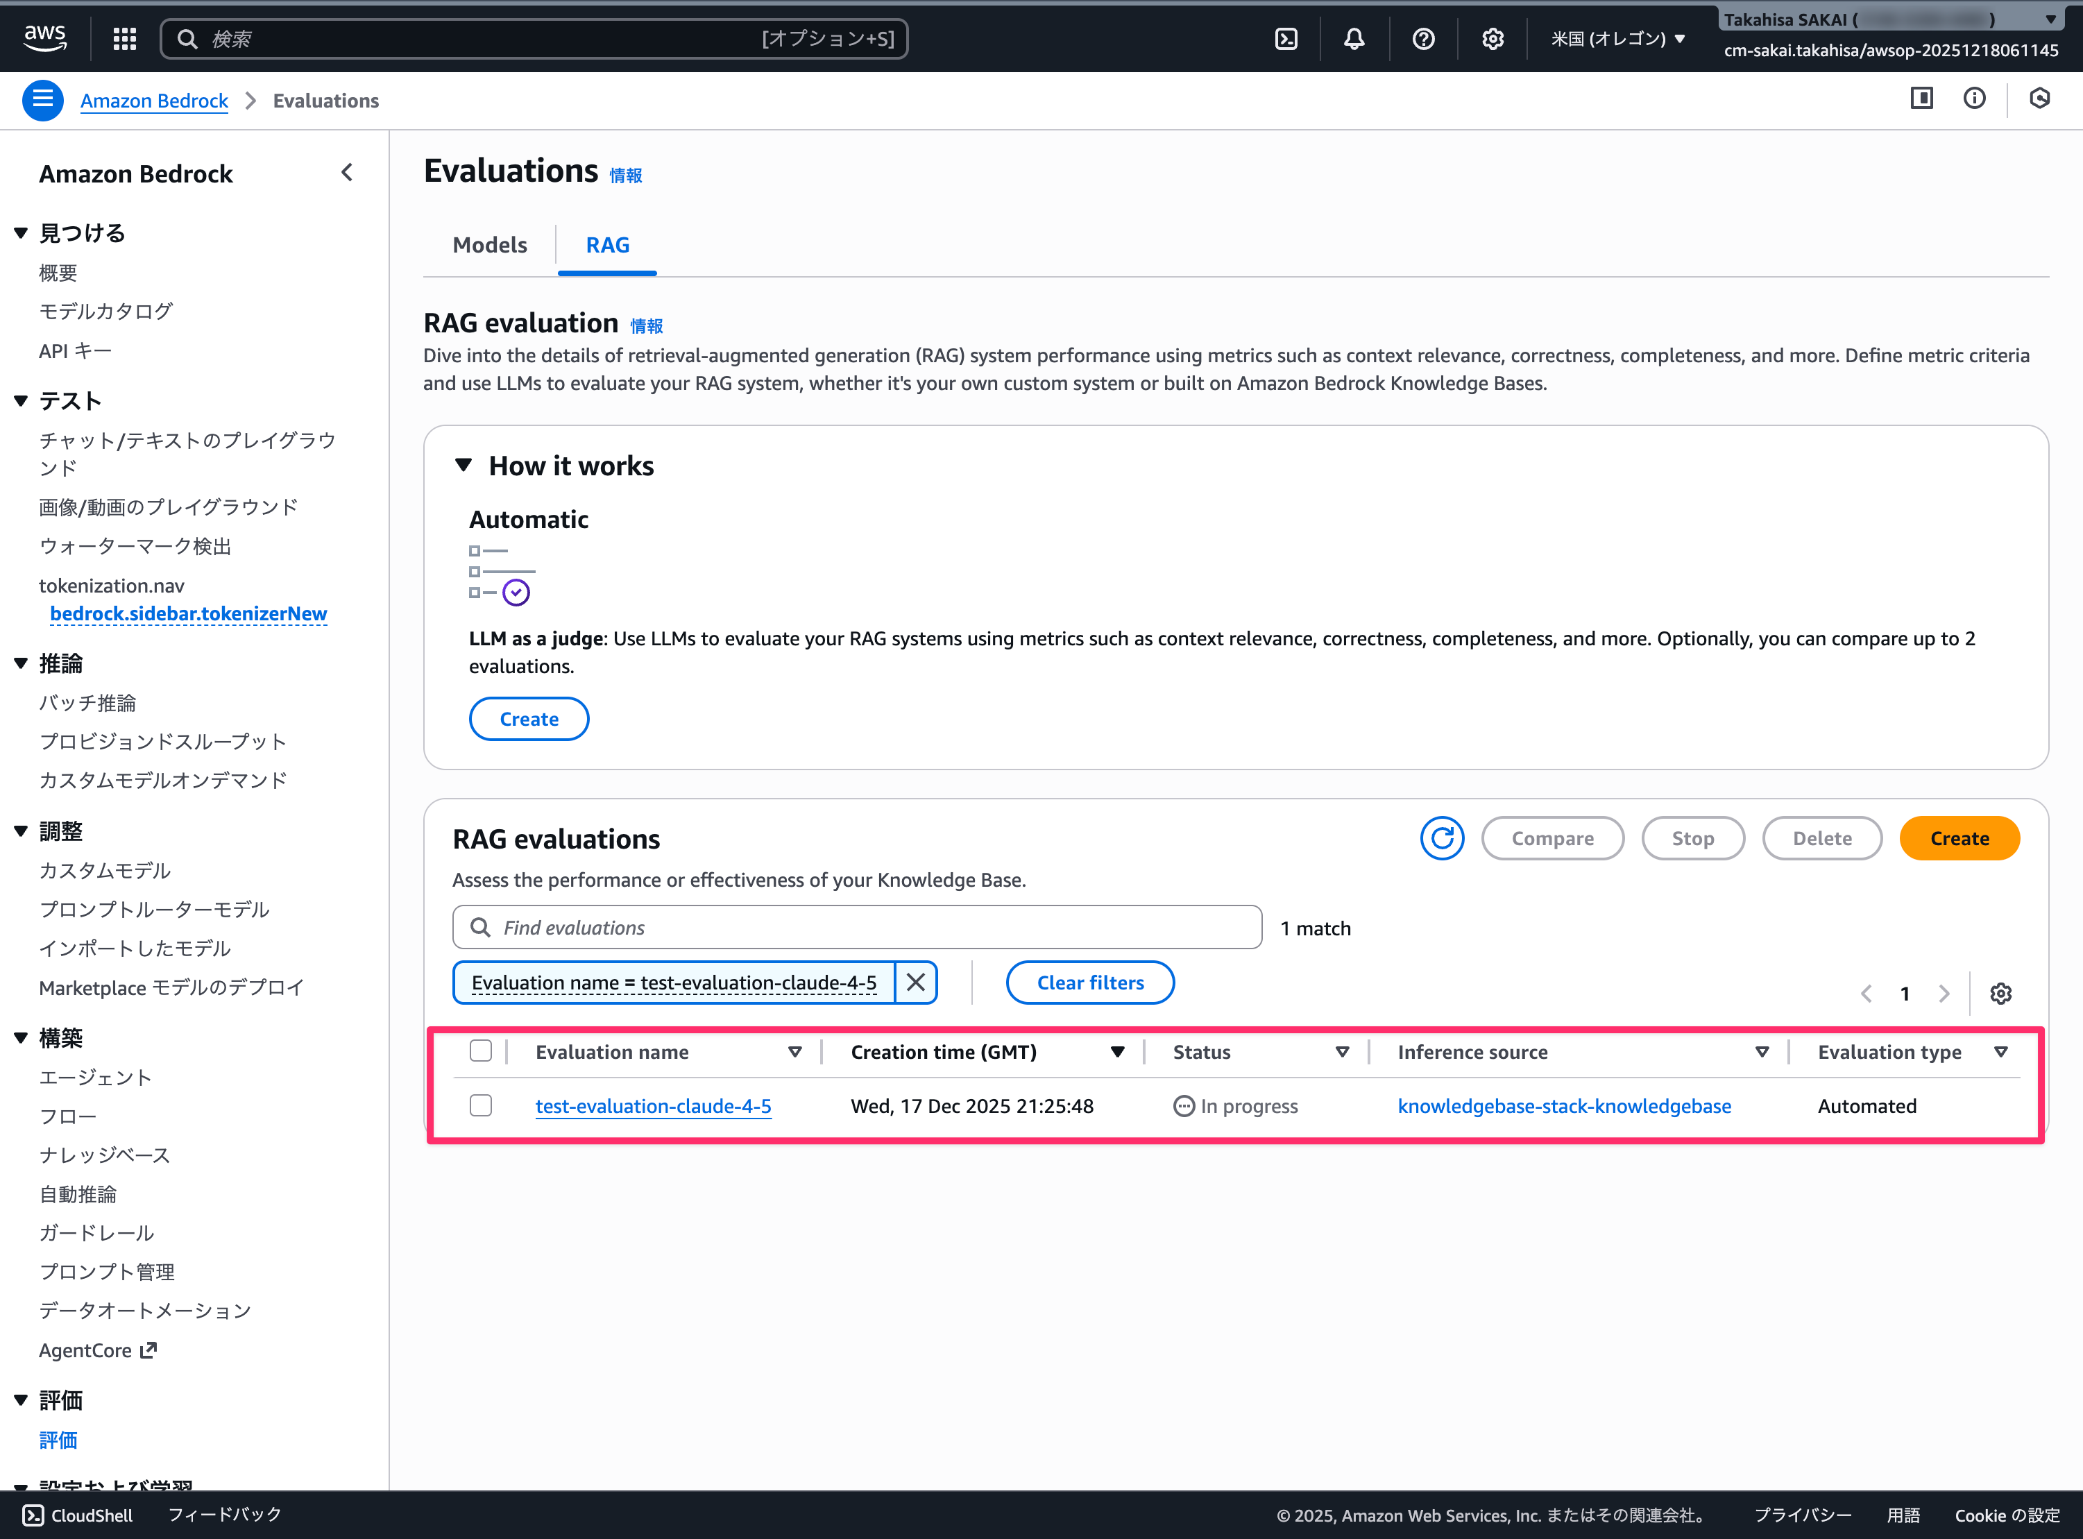Collapse the Amazon Bedrock sidebar

point(348,173)
